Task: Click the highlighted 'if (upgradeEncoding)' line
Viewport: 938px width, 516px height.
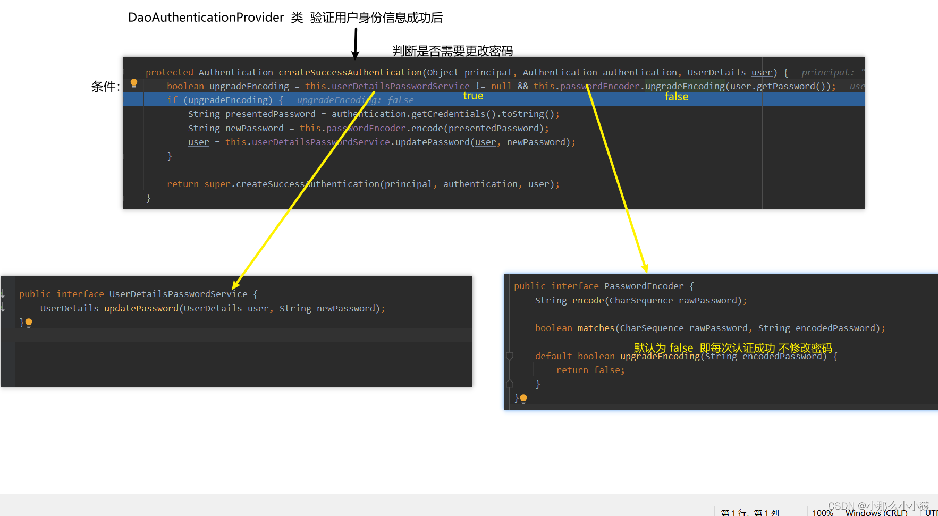Action: click(x=493, y=99)
